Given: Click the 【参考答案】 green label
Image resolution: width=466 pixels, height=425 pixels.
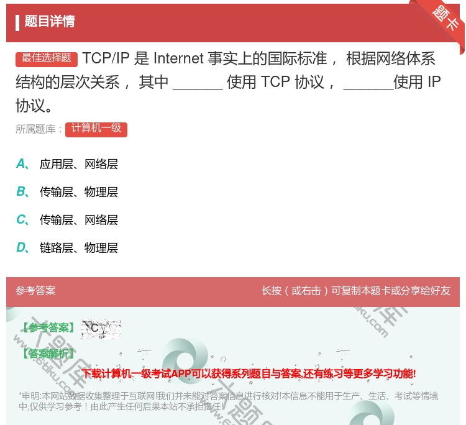Looking at the screenshot, I should 48,328.
